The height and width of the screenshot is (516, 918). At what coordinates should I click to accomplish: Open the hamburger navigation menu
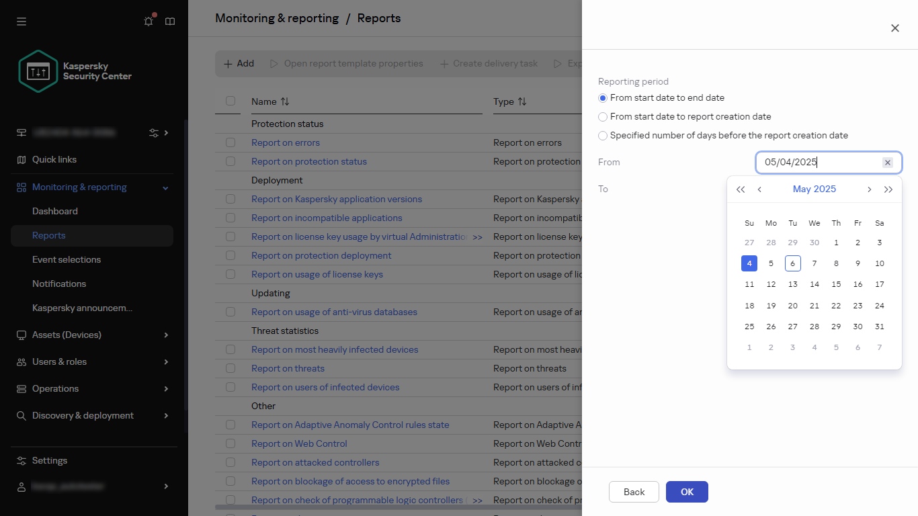click(21, 21)
